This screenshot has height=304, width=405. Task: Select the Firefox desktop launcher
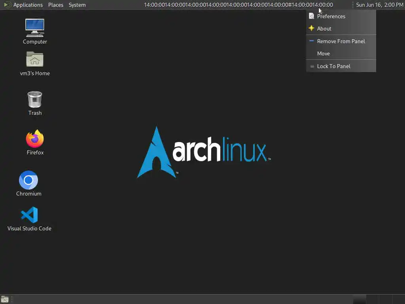(35, 142)
